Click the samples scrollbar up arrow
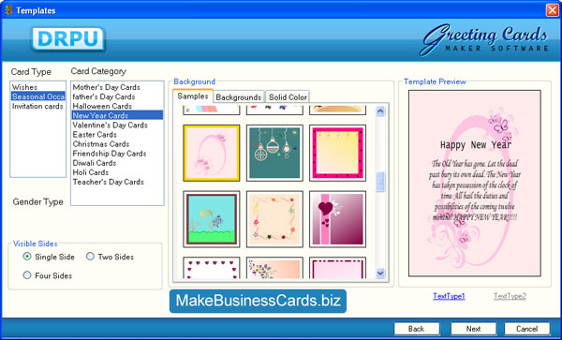 (x=380, y=111)
